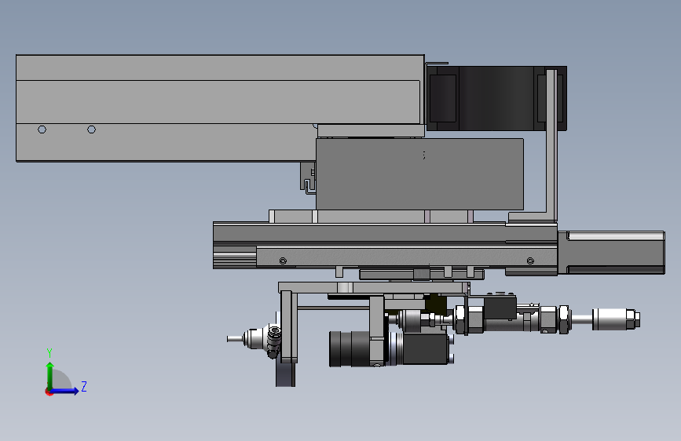
Task: Select the silver cylinder at far right end
Action: pos(616,319)
